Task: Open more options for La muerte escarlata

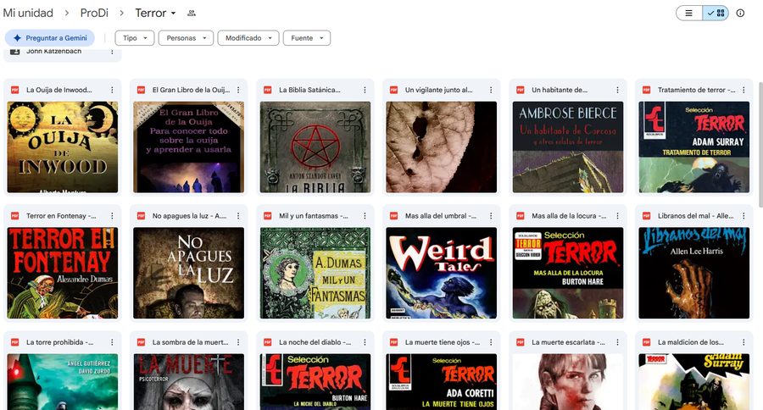Action: coord(617,342)
